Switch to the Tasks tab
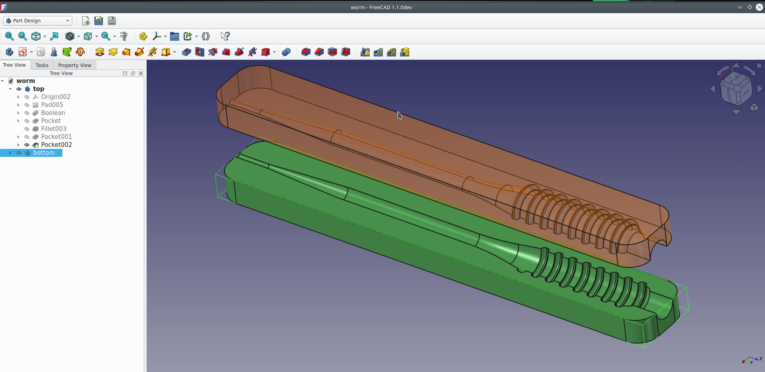This screenshot has height=372, width=765. 42,65
